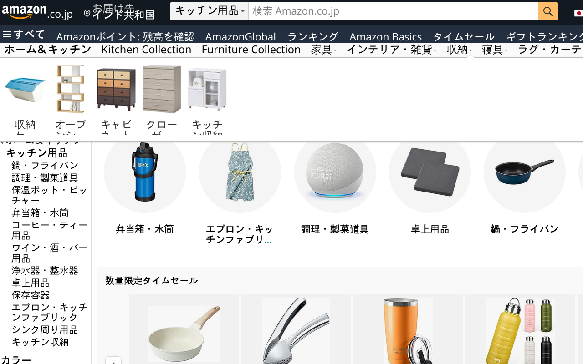
Task: Select 保温ポット・ピッチャー in the sidebar
Action: [x=49, y=195]
